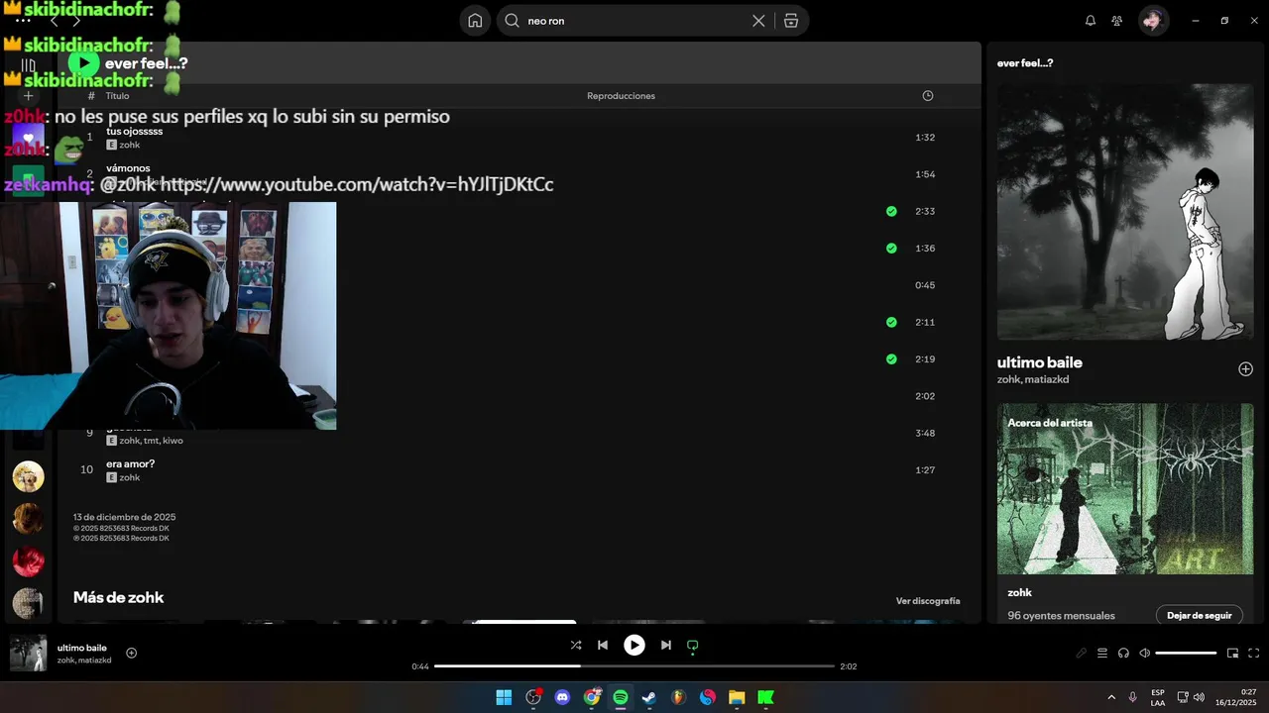Viewport: 1269px width, 713px height.
Task: Open the lyrics microphone icon
Action: coord(1082,653)
